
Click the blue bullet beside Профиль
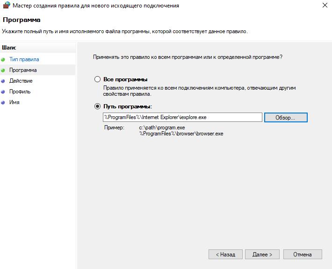tap(3, 92)
